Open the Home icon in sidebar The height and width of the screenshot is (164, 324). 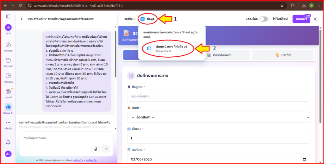pyautogui.click(x=8, y=45)
